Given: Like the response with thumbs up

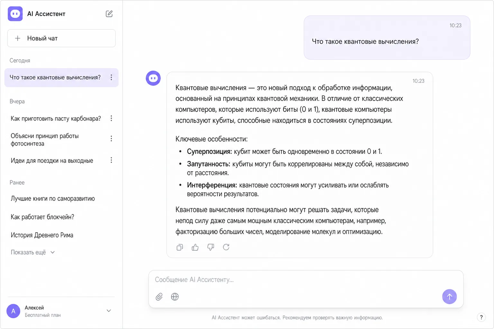Looking at the screenshot, I should coord(195,247).
